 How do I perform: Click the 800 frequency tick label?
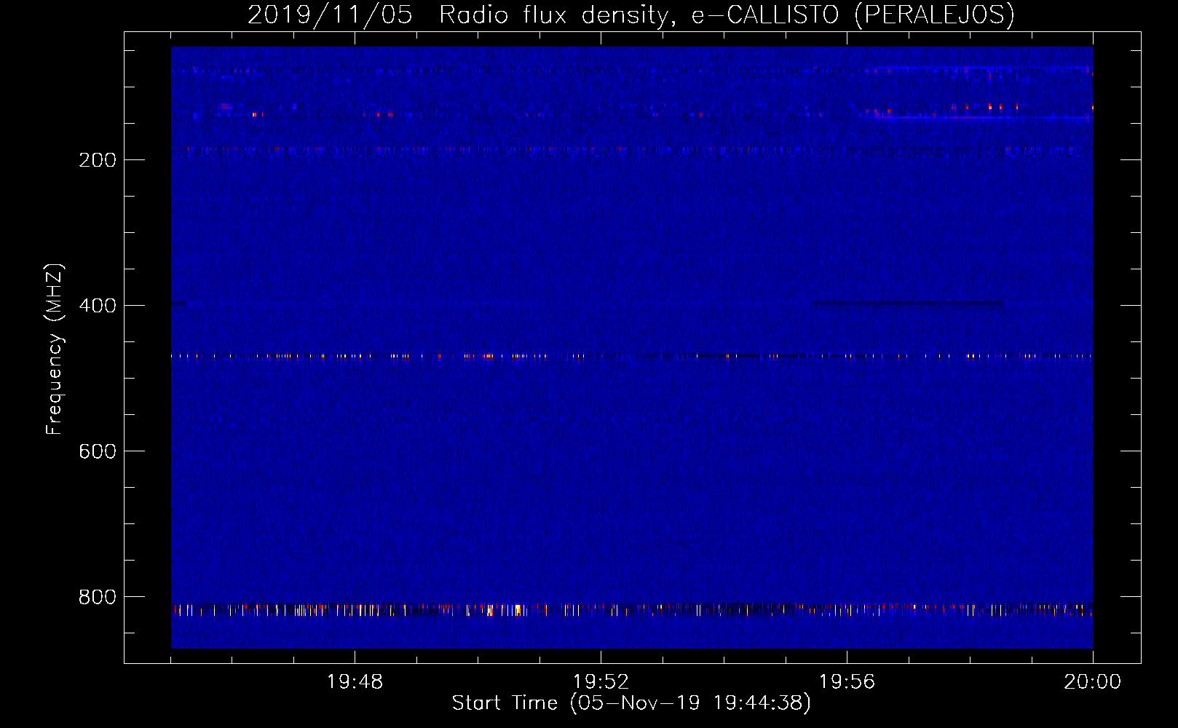pyautogui.click(x=98, y=597)
